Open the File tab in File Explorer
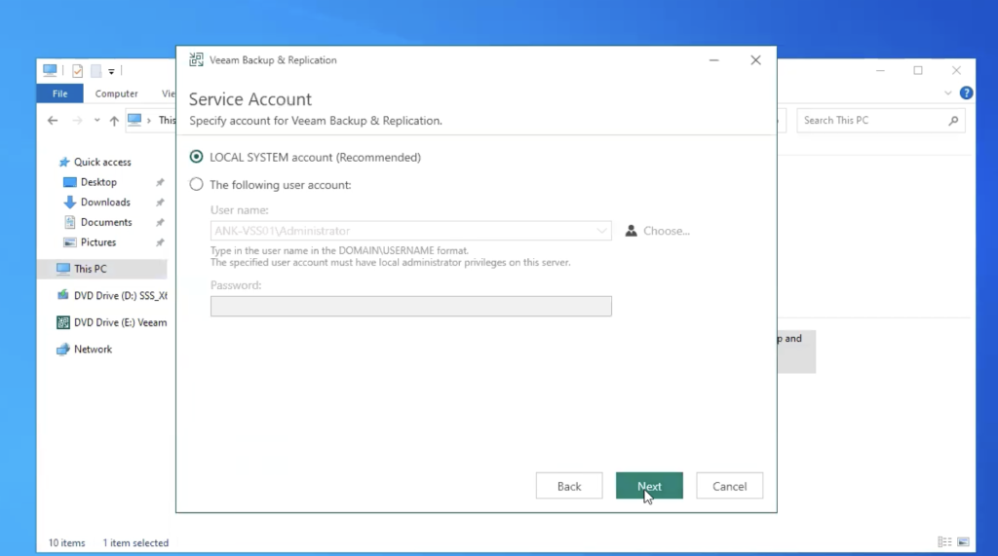 pos(59,93)
